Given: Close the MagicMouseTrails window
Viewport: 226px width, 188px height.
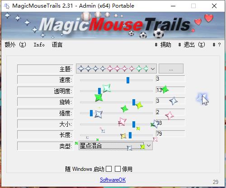Looking at the screenshot, I should click(214, 6).
